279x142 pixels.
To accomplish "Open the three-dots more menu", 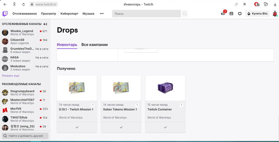I will 101,14.
